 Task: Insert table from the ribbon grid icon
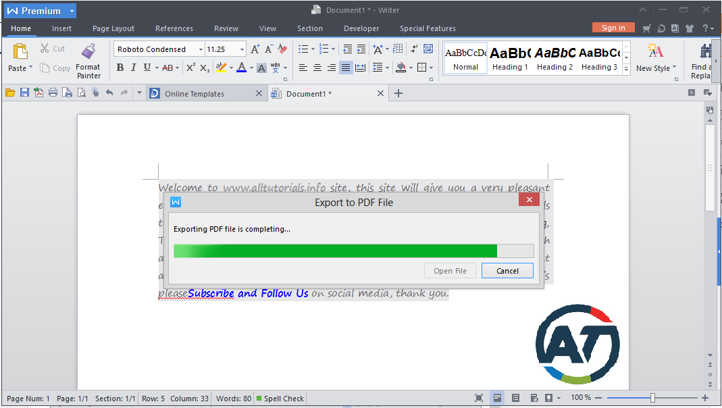[x=398, y=49]
